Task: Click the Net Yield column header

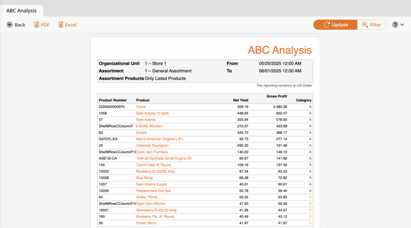Action: pos(241,100)
